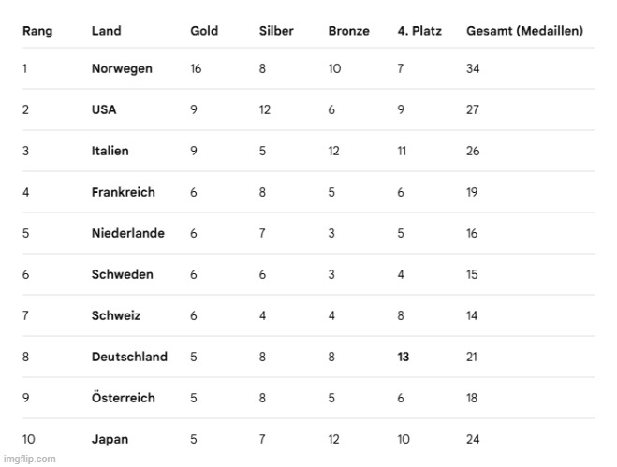The height and width of the screenshot is (467, 617).
Task: Click the Schweden country name
Action: click(x=123, y=275)
